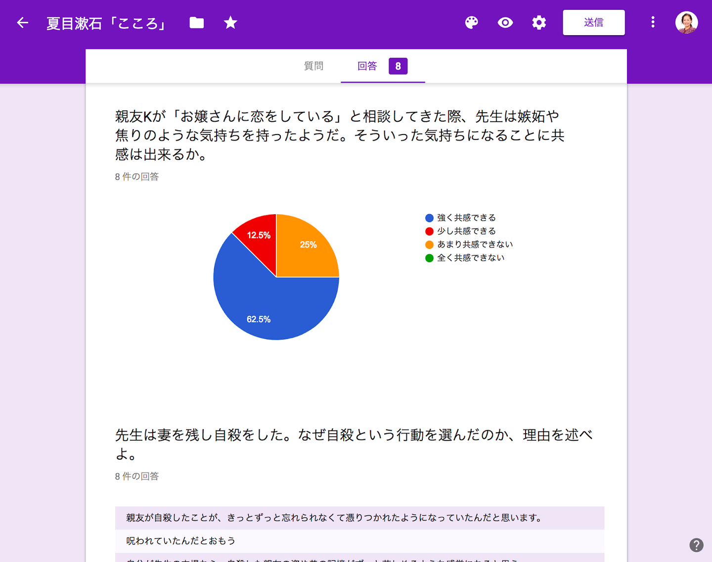This screenshot has height=562, width=712.
Task: Click the orange legend dot あまり共感できない
Action: click(429, 244)
